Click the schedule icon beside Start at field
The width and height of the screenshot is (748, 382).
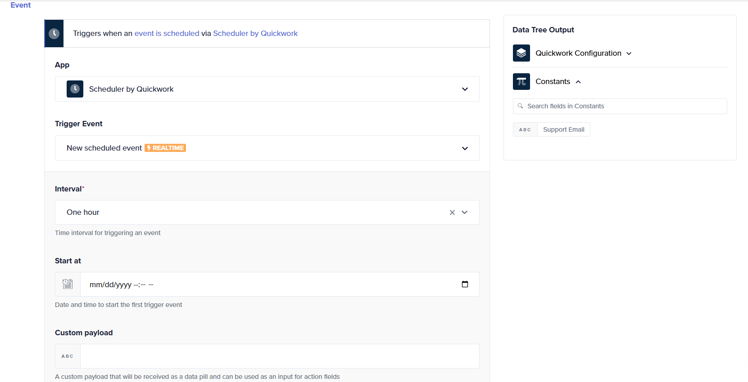(x=68, y=284)
